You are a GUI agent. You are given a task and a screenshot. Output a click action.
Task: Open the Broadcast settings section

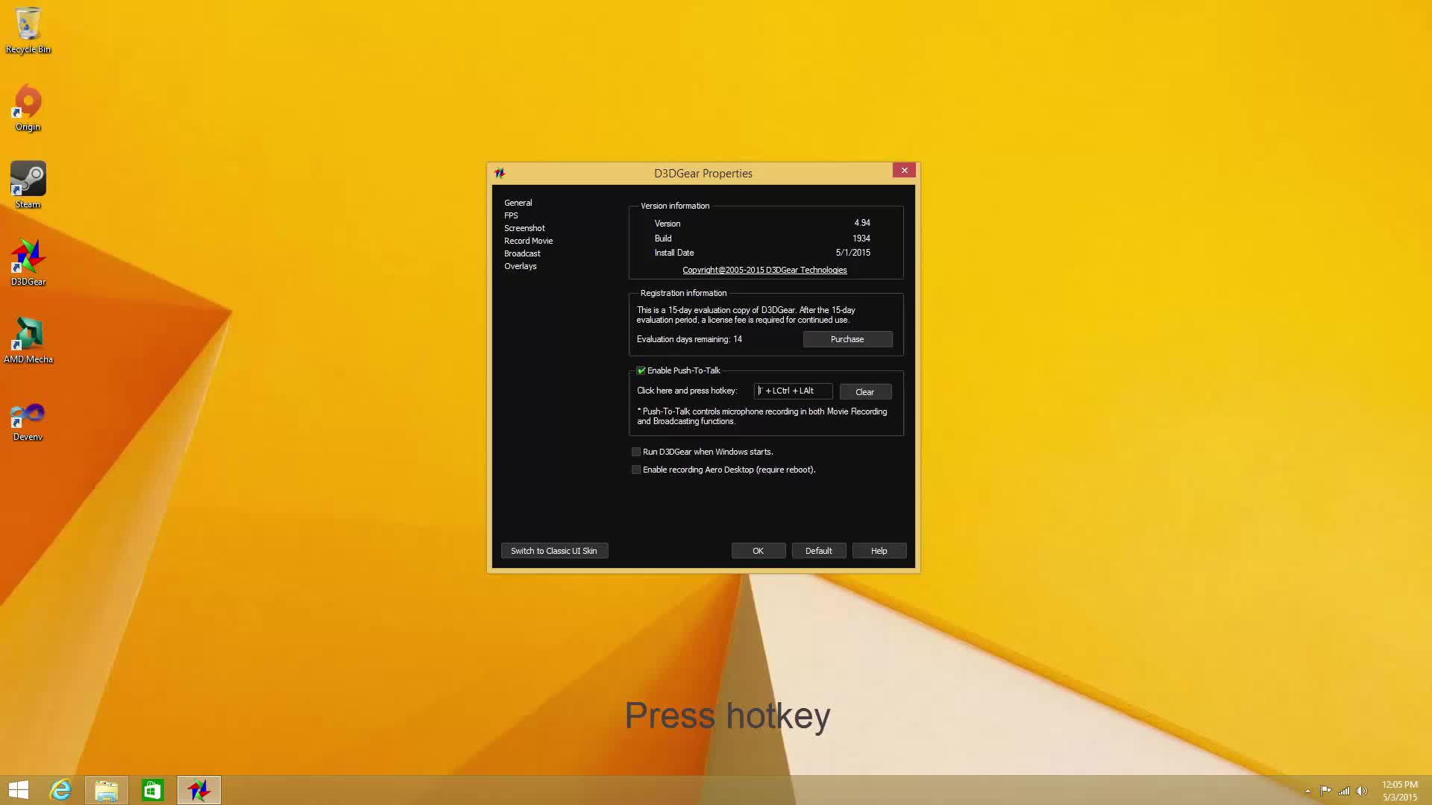click(x=522, y=253)
